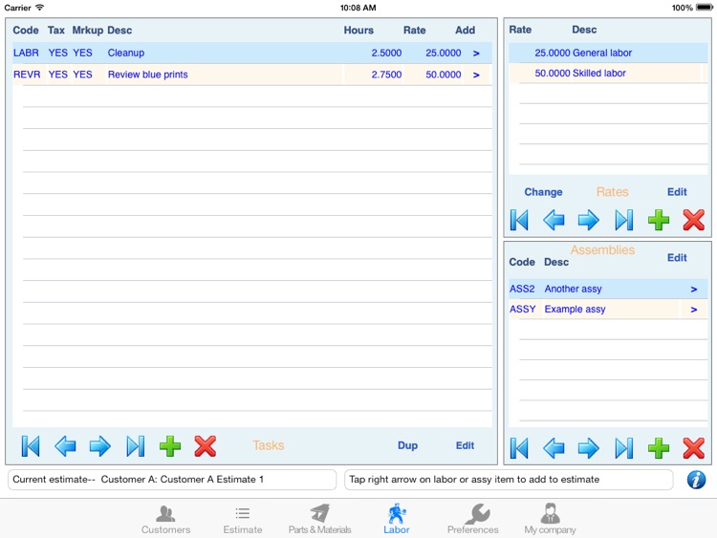Tap the Wi-Fi icon in status bar
The image size is (717, 538).
(40, 8)
